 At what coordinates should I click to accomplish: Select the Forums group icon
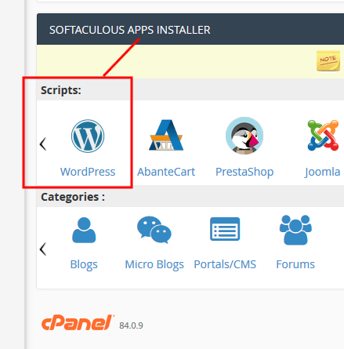[295, 230]
